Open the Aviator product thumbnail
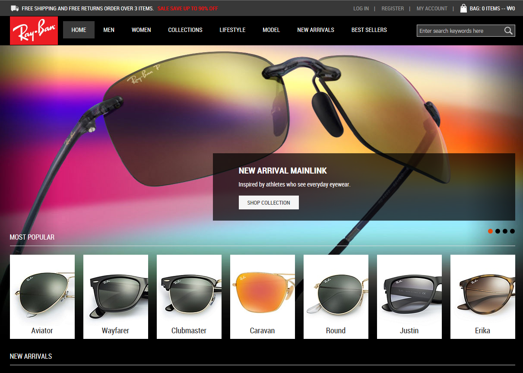523x373 pixels. [x=42, y=297]
